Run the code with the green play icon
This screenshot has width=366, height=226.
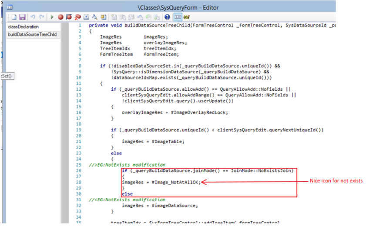pos(52,17)
